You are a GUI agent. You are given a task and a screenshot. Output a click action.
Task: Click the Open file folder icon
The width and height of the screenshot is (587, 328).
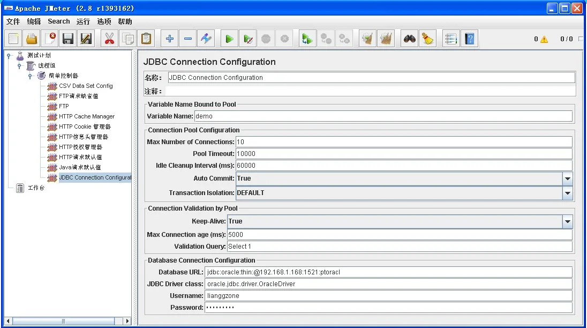pyautogui.click(x=32, y=39)
